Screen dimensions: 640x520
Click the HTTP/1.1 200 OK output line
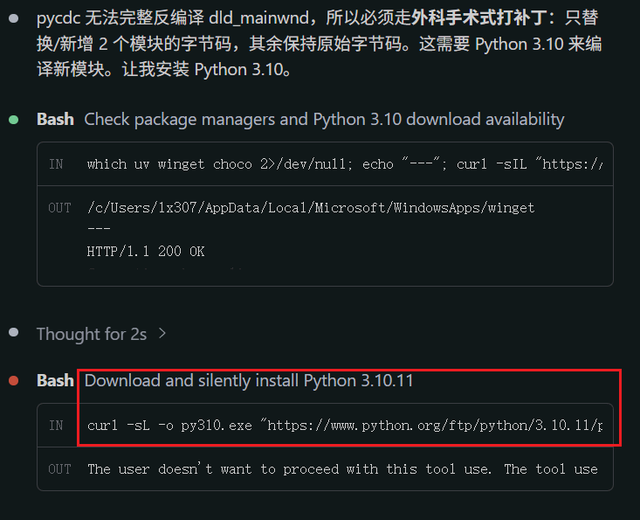(146, 251)
